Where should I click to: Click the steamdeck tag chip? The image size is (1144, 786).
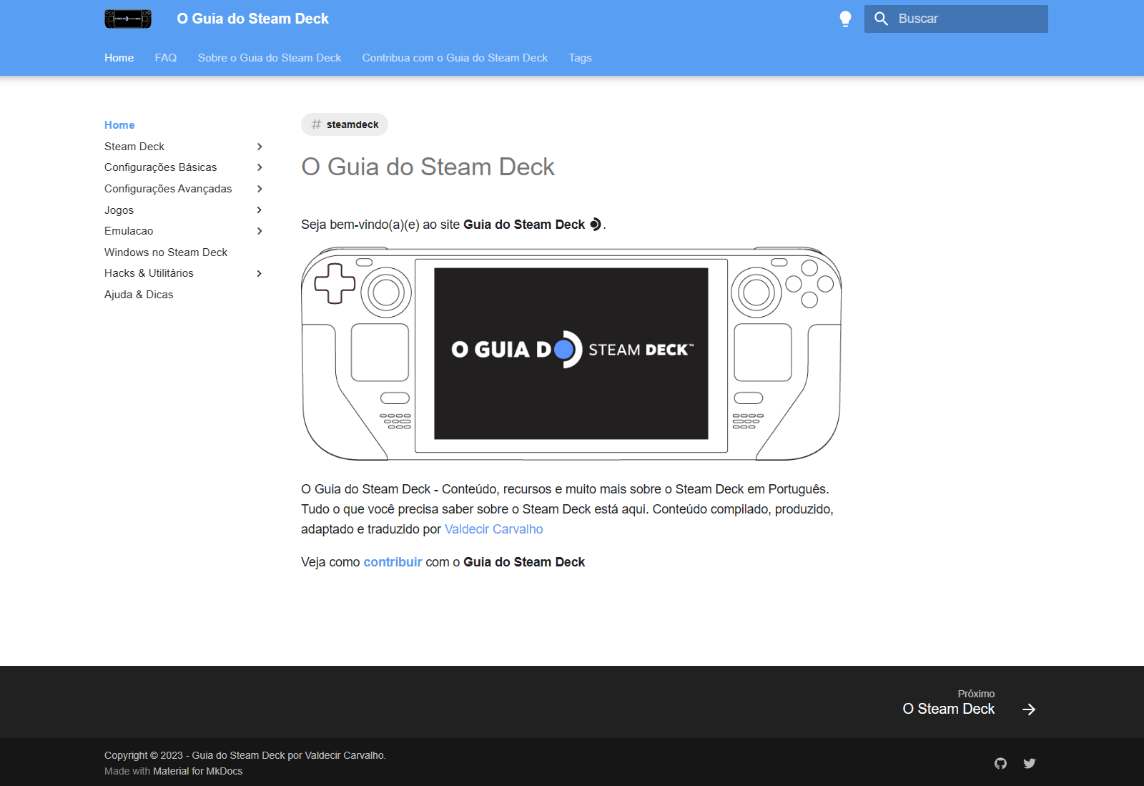point(345,124)
